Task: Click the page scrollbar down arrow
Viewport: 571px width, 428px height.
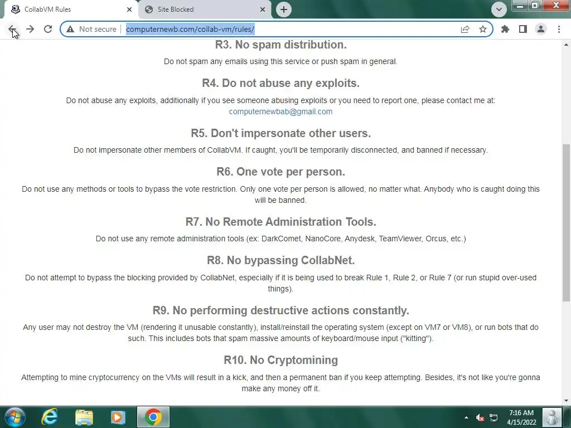Action: 566,401
